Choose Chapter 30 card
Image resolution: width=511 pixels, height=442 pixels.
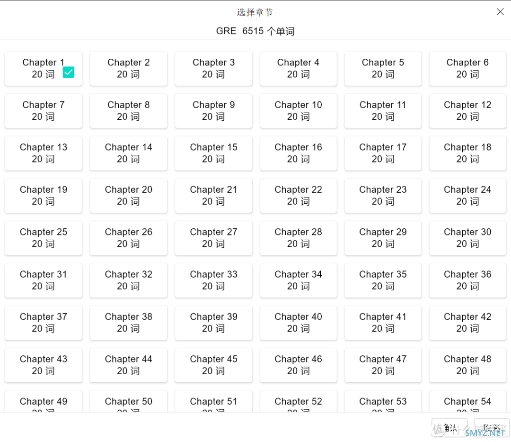(x=467, y=238)
